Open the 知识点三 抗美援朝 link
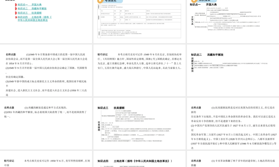Viewport: 279px width, 167px height. coord(30,13)
